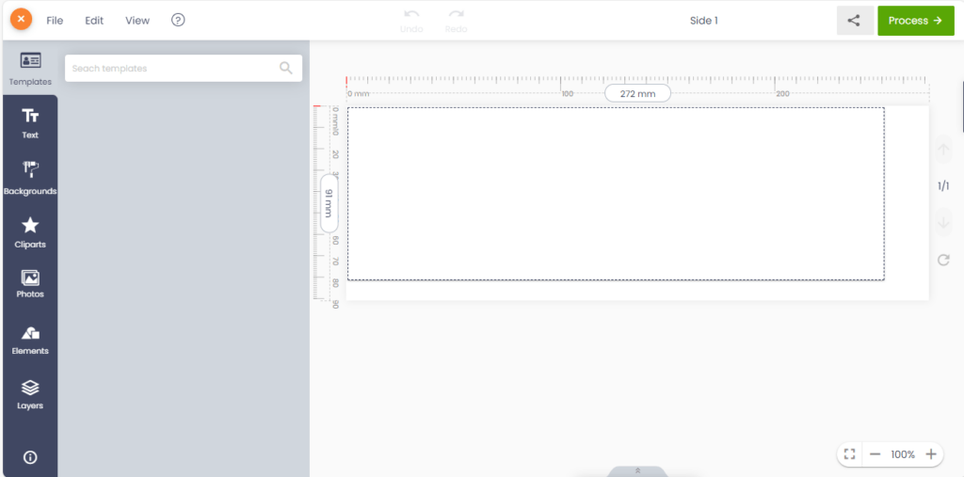Open the Elements shapes panel
The image size is (964, 477).
click(30, 340)
